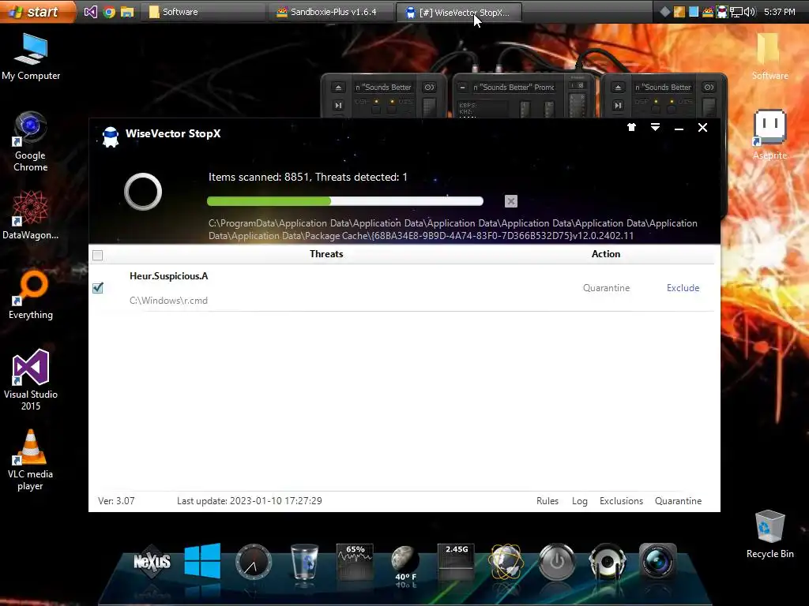Click the globe network icon on dock

tap(506, 561)
